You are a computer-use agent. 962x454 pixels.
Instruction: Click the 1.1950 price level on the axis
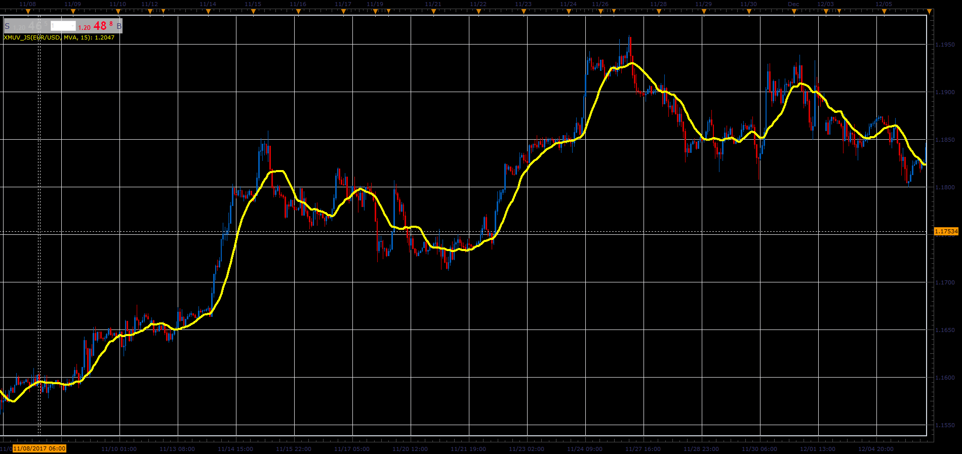point(945,45)
